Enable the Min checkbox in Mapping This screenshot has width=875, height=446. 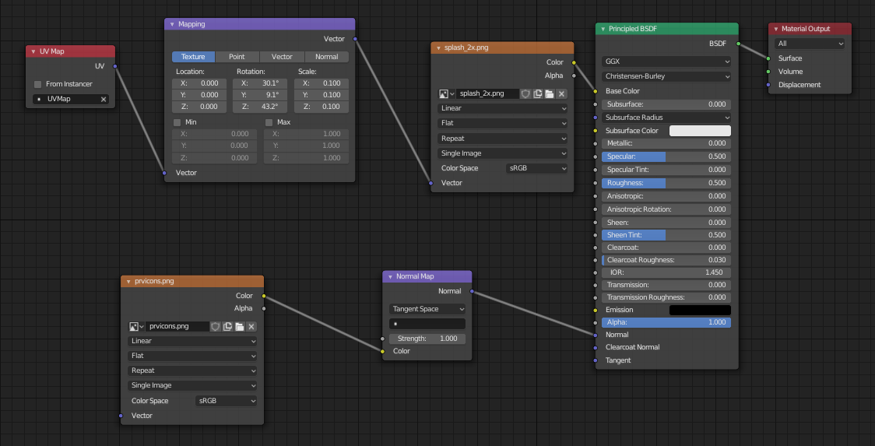coord(177,122)
